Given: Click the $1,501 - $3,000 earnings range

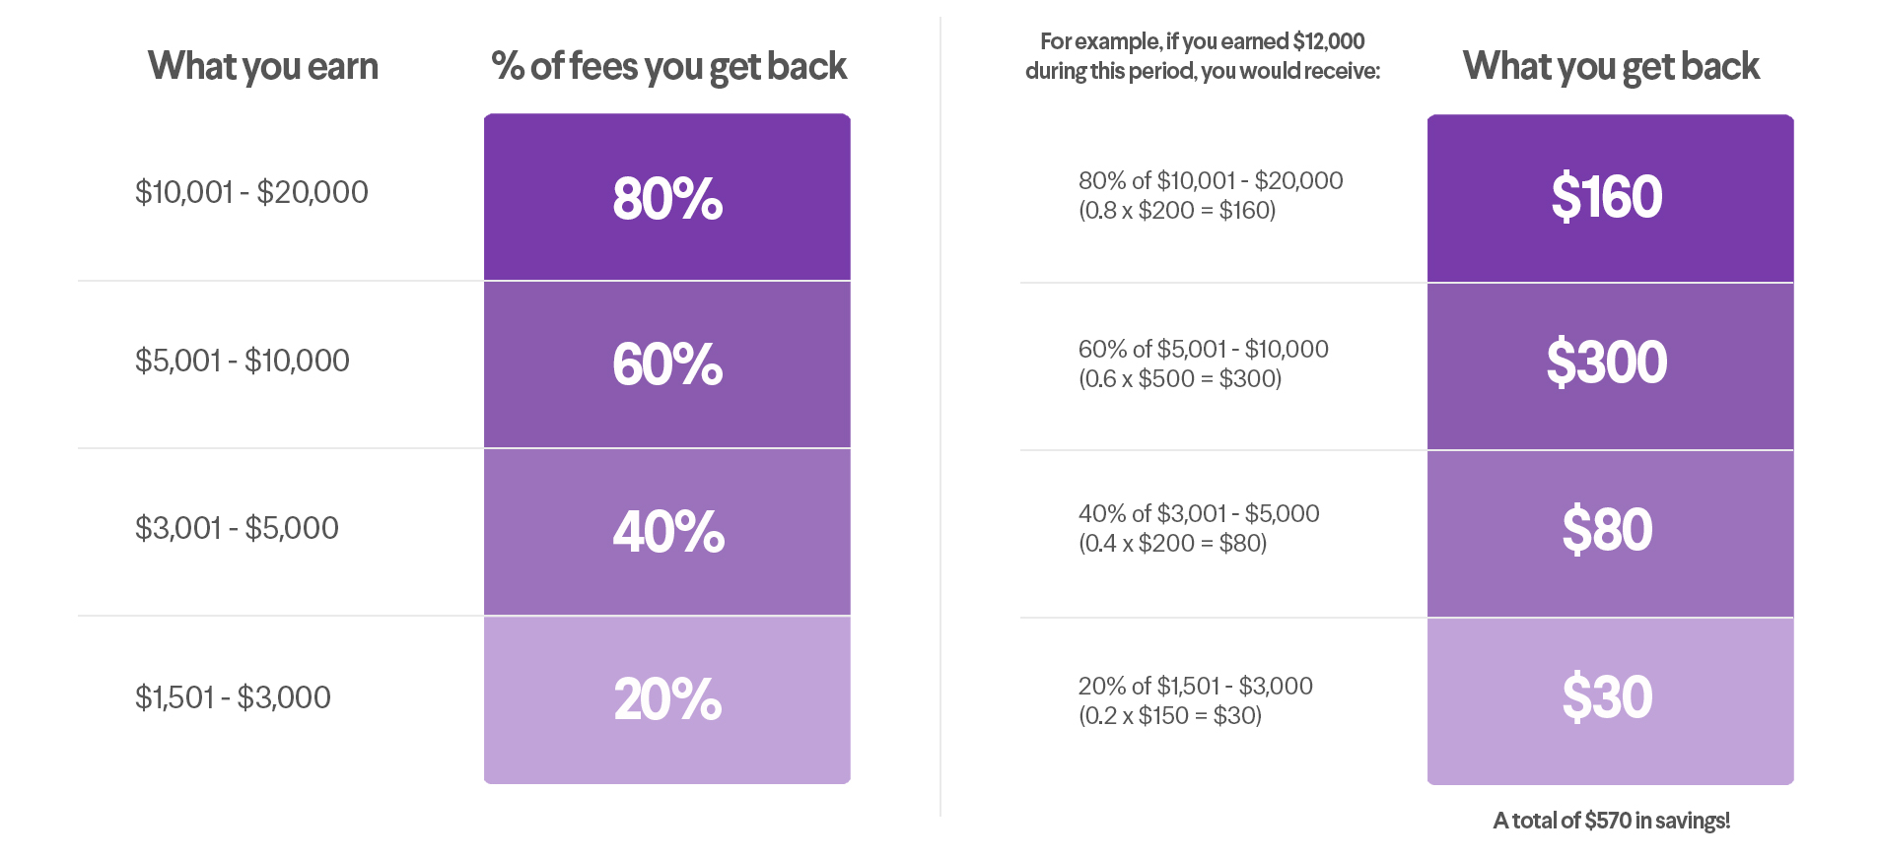Looking at the screenshot, I should click(x=233, y=697).
